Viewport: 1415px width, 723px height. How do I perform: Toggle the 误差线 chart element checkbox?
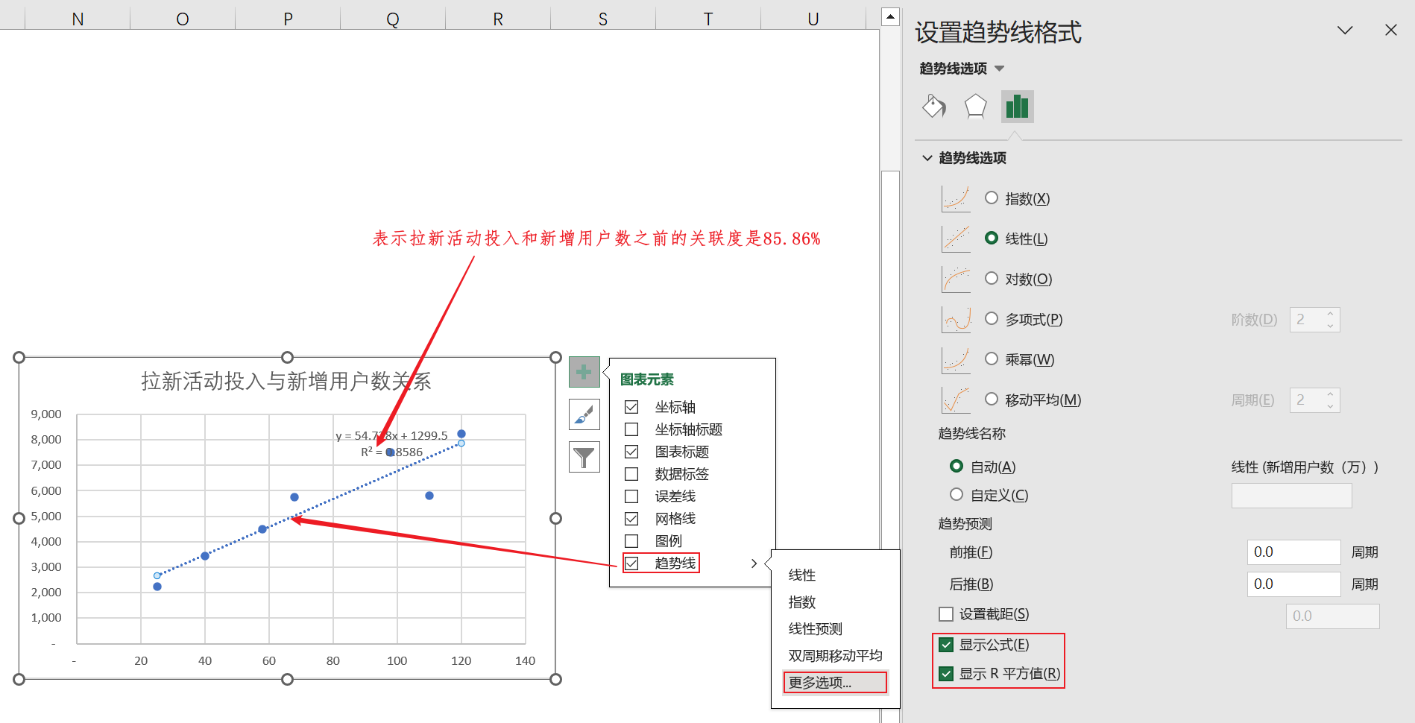tap(631, 496)
